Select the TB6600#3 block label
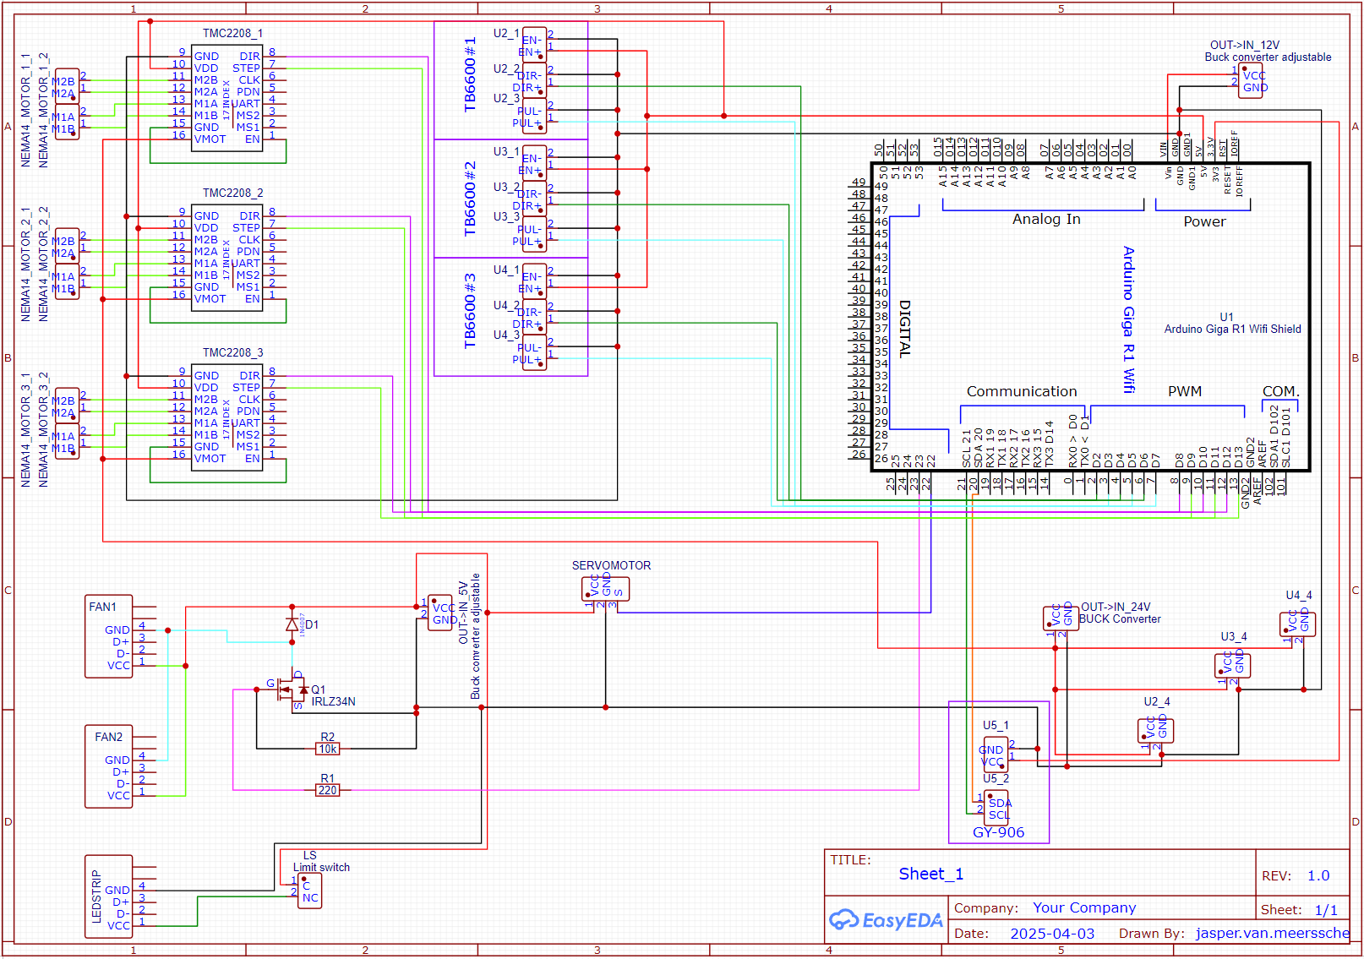The width and height of the screenshot is (1364, 959). coord(470,310)
